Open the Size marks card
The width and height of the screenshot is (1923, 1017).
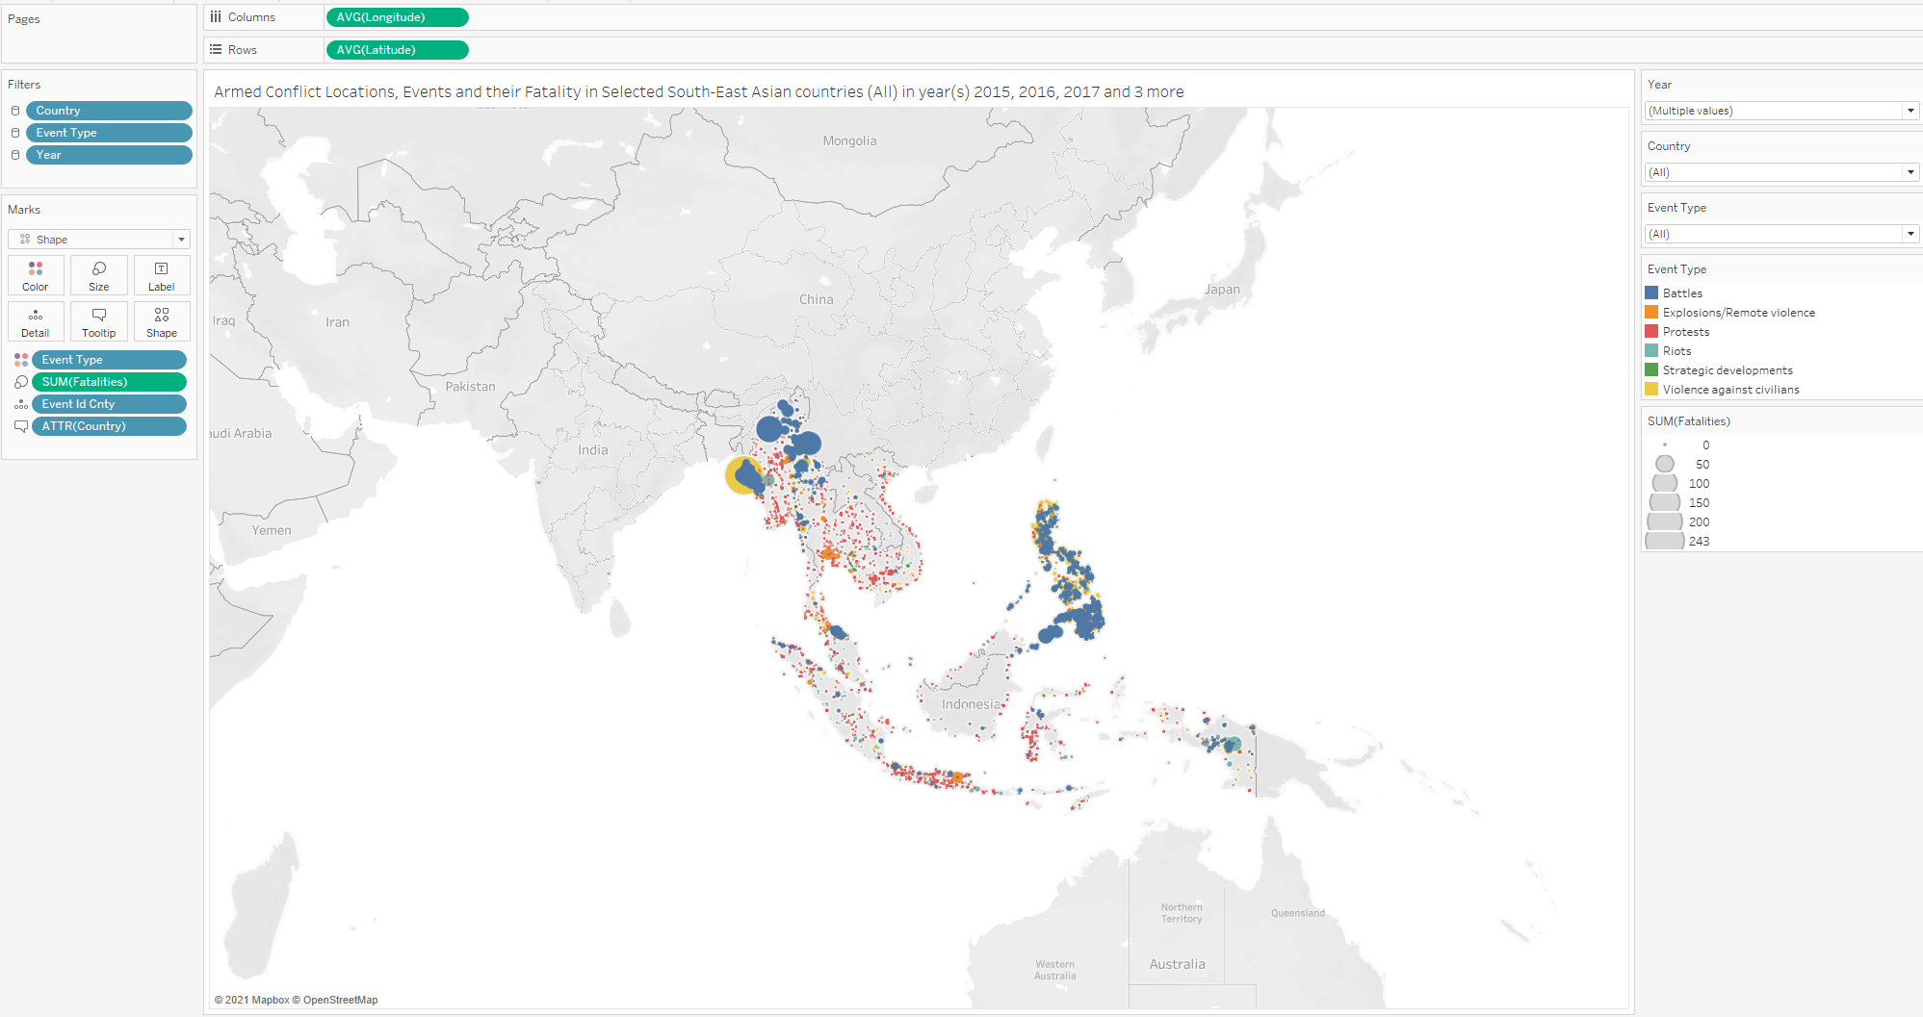98,275
